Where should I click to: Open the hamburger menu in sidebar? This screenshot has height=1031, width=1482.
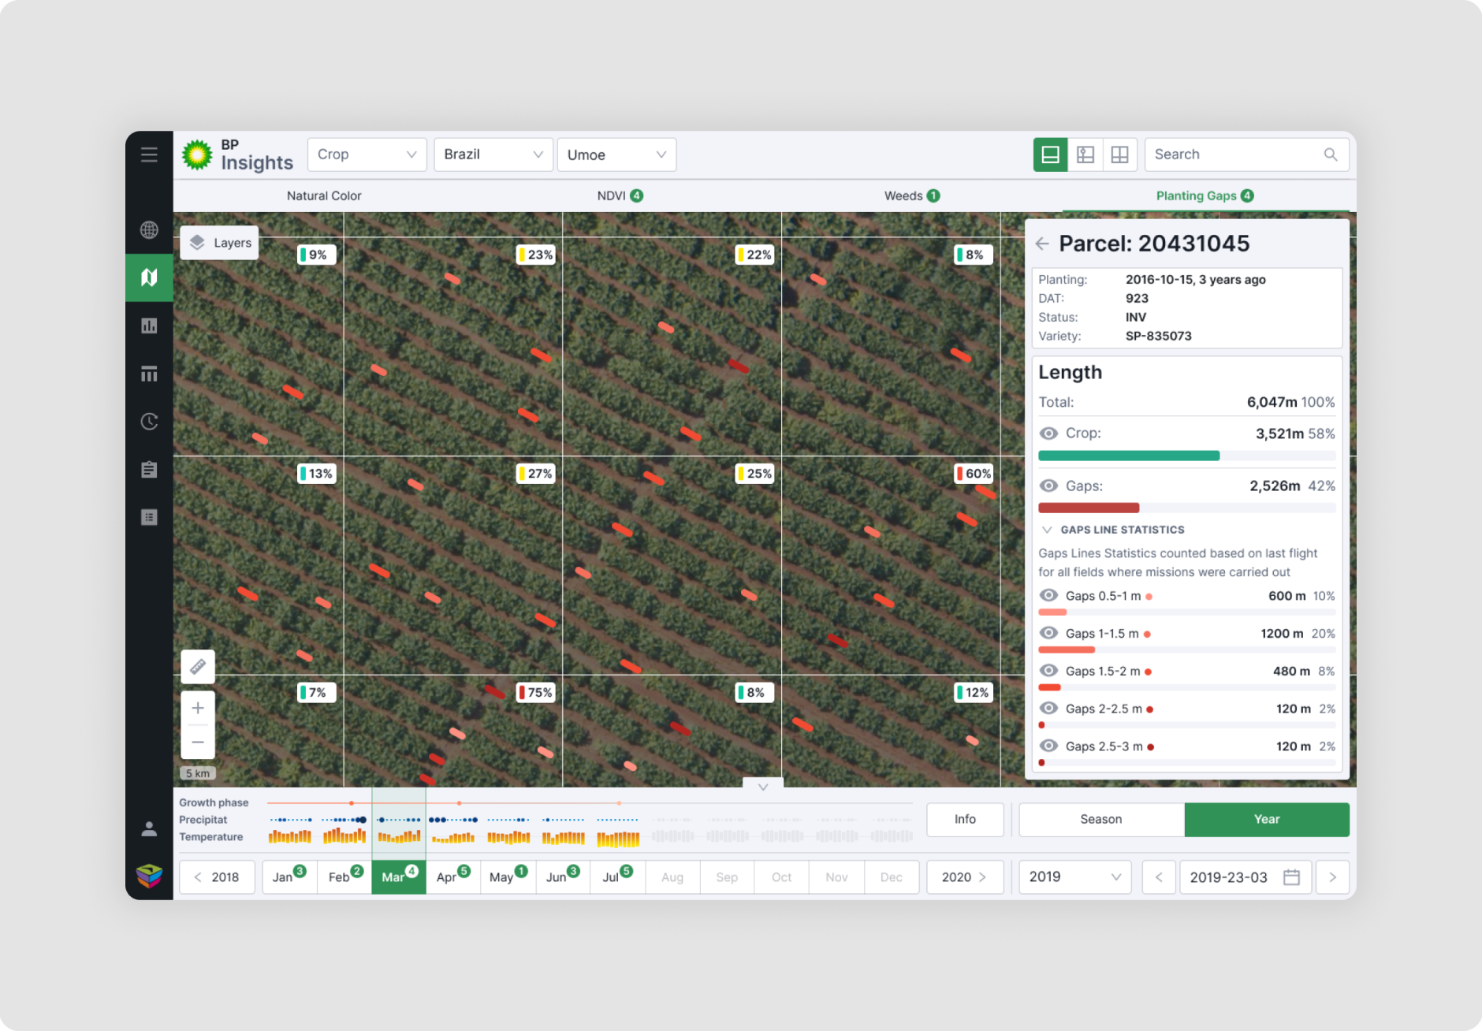tap(149, 154)
